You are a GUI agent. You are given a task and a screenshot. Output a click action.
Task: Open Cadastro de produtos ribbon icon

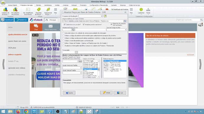coord(5,11)
